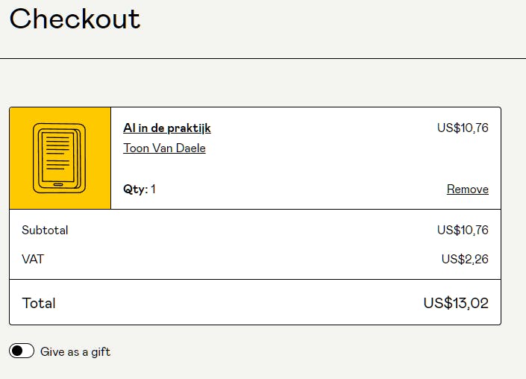The image size is (526, 379).
Task: Click the Checkout page heading
Action: click(75, 19)
